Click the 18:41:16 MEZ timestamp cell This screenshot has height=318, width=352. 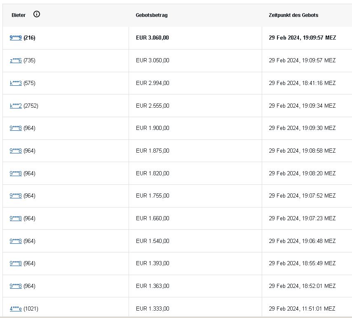(302, 83)
